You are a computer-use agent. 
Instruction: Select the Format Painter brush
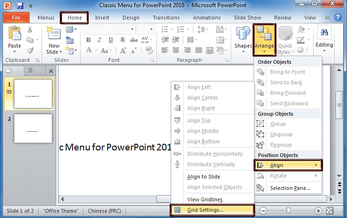pyautogui.click(x=30, y=51)
